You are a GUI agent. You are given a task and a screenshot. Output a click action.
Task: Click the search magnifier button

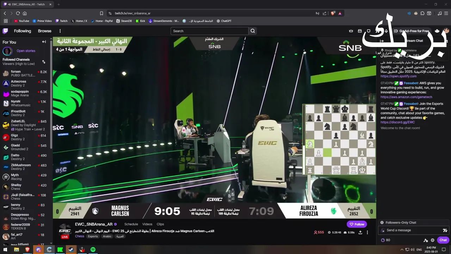click(x=253, y=31)
